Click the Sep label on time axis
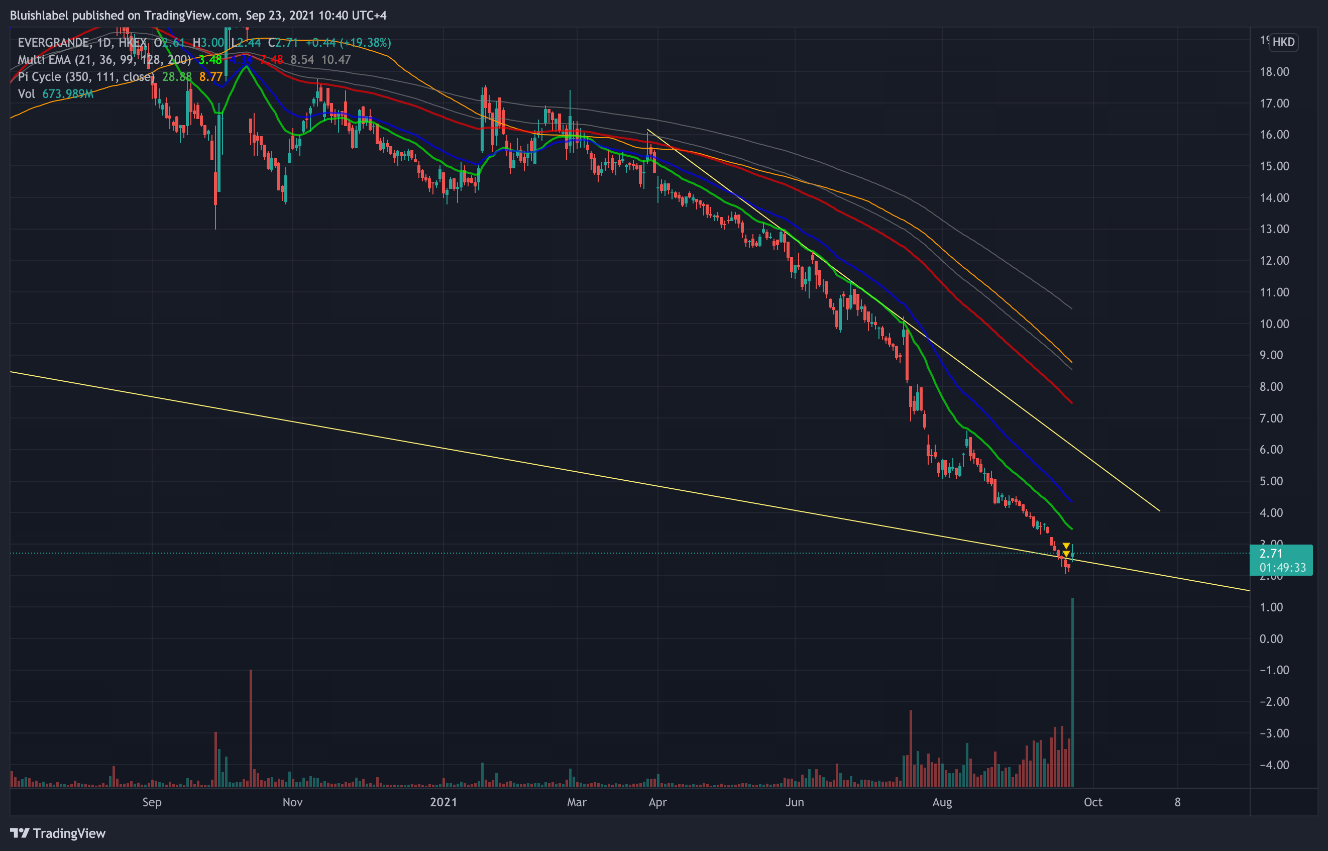Viewport: 1328px width, 851px height. pyautogui.click(x=152, y=802)
